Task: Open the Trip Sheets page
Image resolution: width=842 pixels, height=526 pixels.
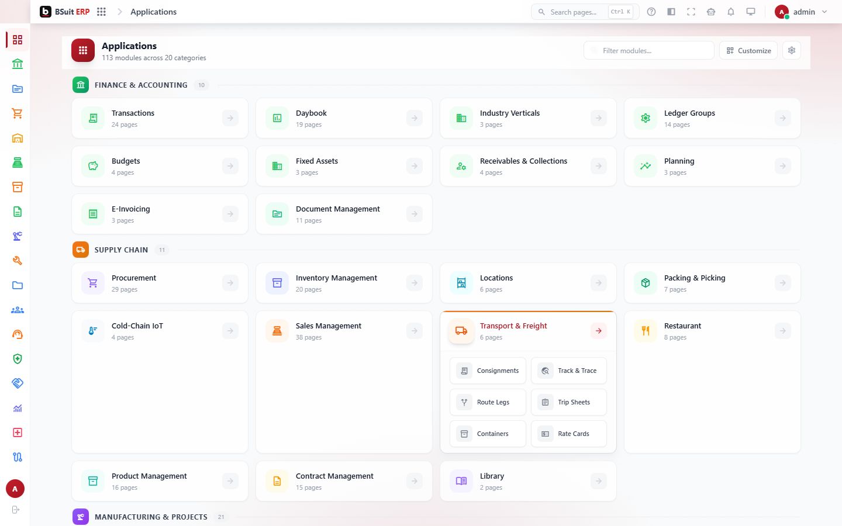Action: point(569,402)
